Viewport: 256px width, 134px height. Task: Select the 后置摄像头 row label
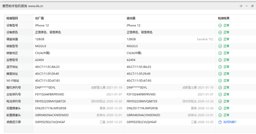[14, 108]
